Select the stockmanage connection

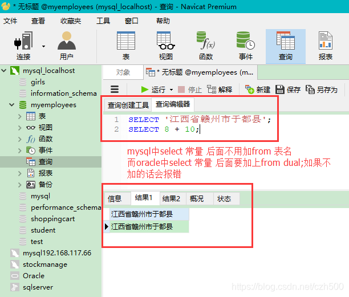click(x=44, y=265)
